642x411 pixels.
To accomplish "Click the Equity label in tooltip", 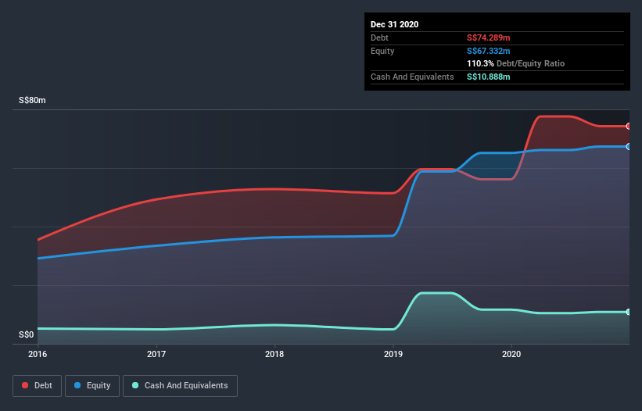I will pyautogui.click(x=382, y=51).
